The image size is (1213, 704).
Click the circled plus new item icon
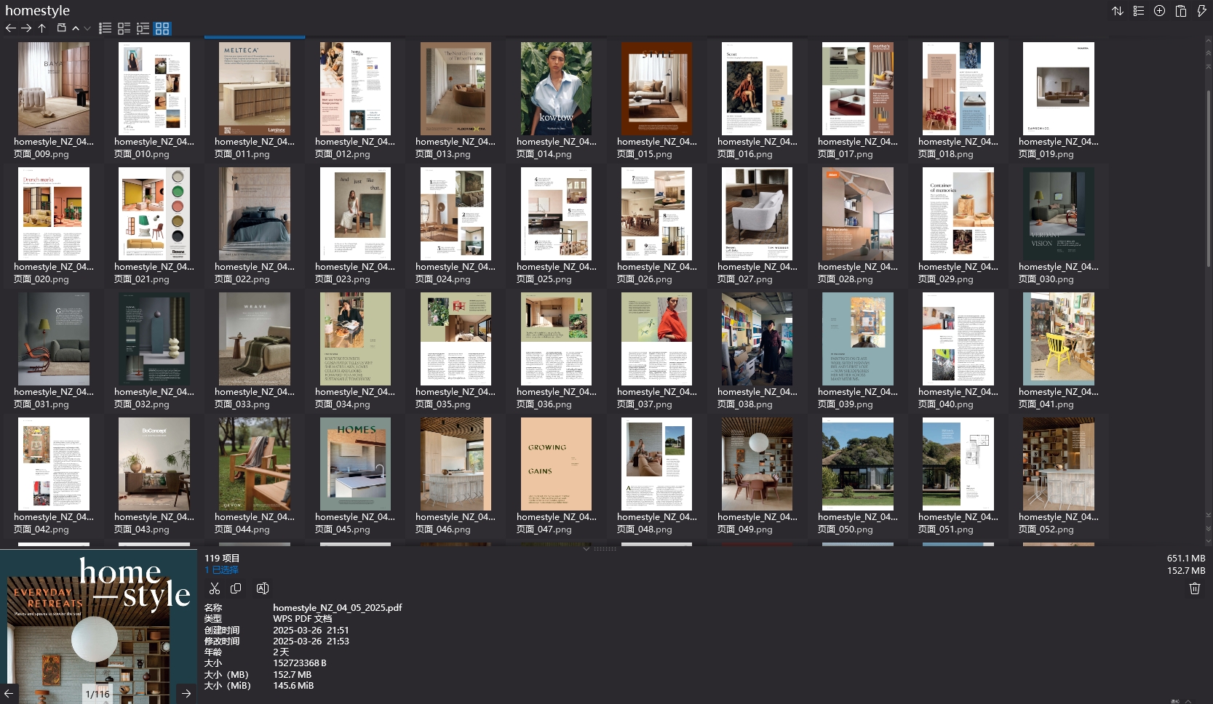click(1160, 11)
